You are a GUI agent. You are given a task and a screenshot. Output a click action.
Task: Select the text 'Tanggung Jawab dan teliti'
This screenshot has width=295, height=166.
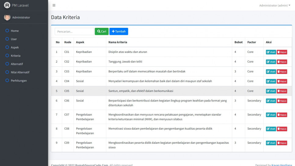(125, 62)
